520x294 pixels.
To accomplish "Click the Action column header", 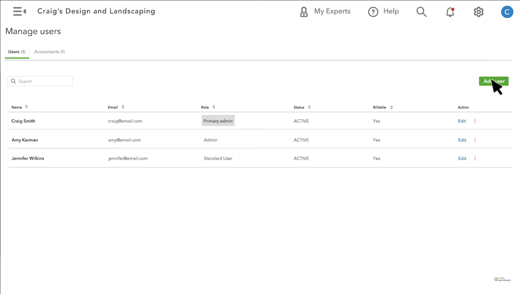I will [463, 107].
